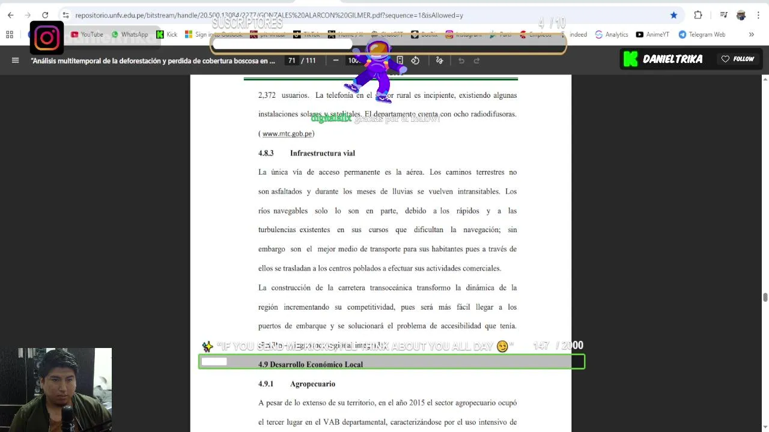Click the text '2,372 usuarios' in the PDF

[x=284, y=95]
